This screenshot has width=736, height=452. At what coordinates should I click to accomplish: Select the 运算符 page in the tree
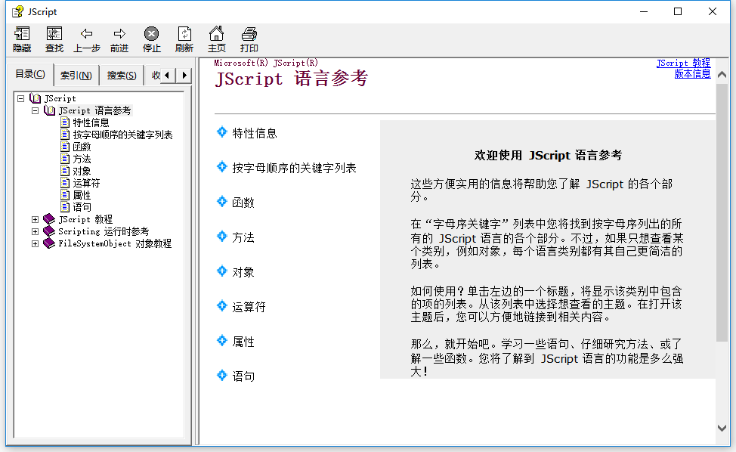pyautogui.click(x=84, y=183)
